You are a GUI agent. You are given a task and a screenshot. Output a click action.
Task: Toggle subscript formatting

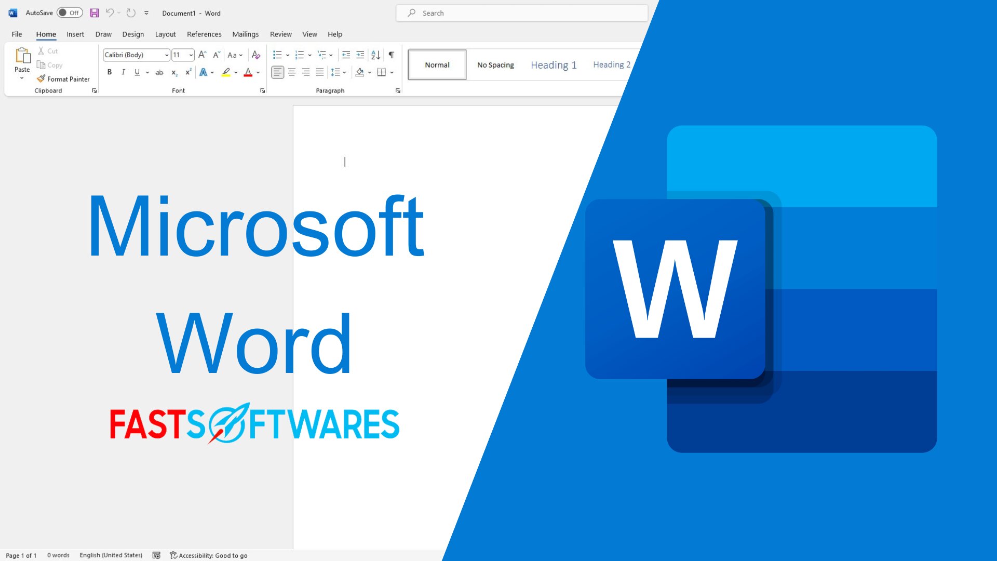click(174, 72)
